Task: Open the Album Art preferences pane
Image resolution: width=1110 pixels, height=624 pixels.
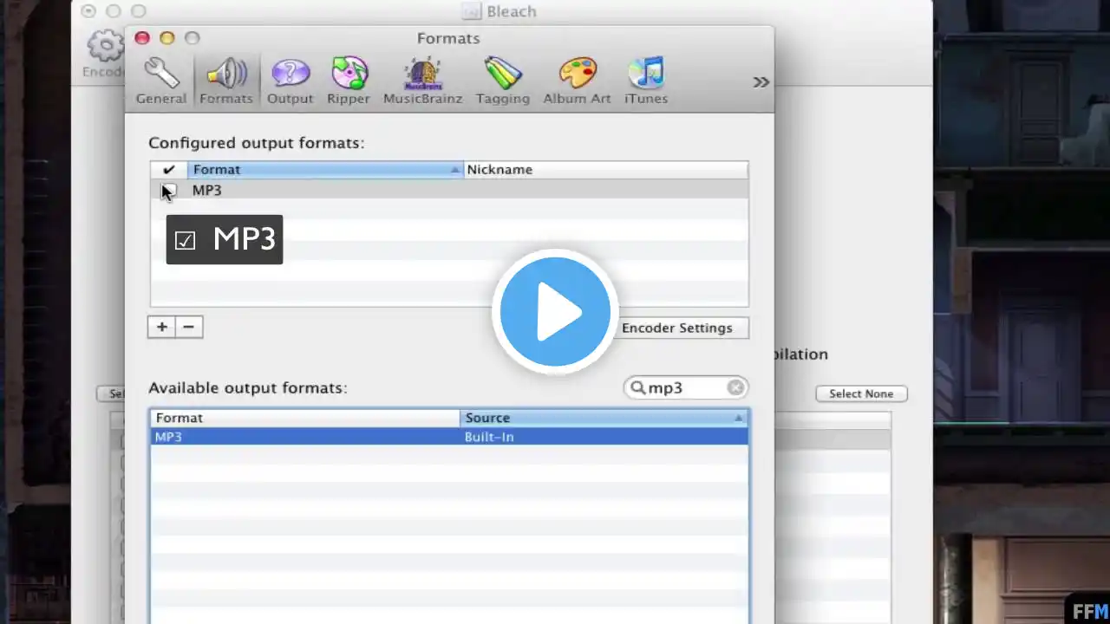Action: [x=578, y=81]
